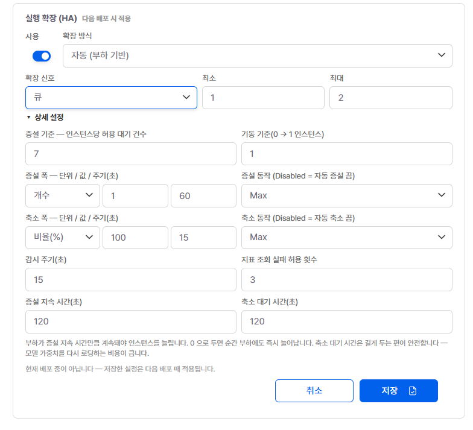Click the 축소 폭 period field showing 15
Image resolution: width=473 pixels, height=430 pixels.
[x=203, y=238]
